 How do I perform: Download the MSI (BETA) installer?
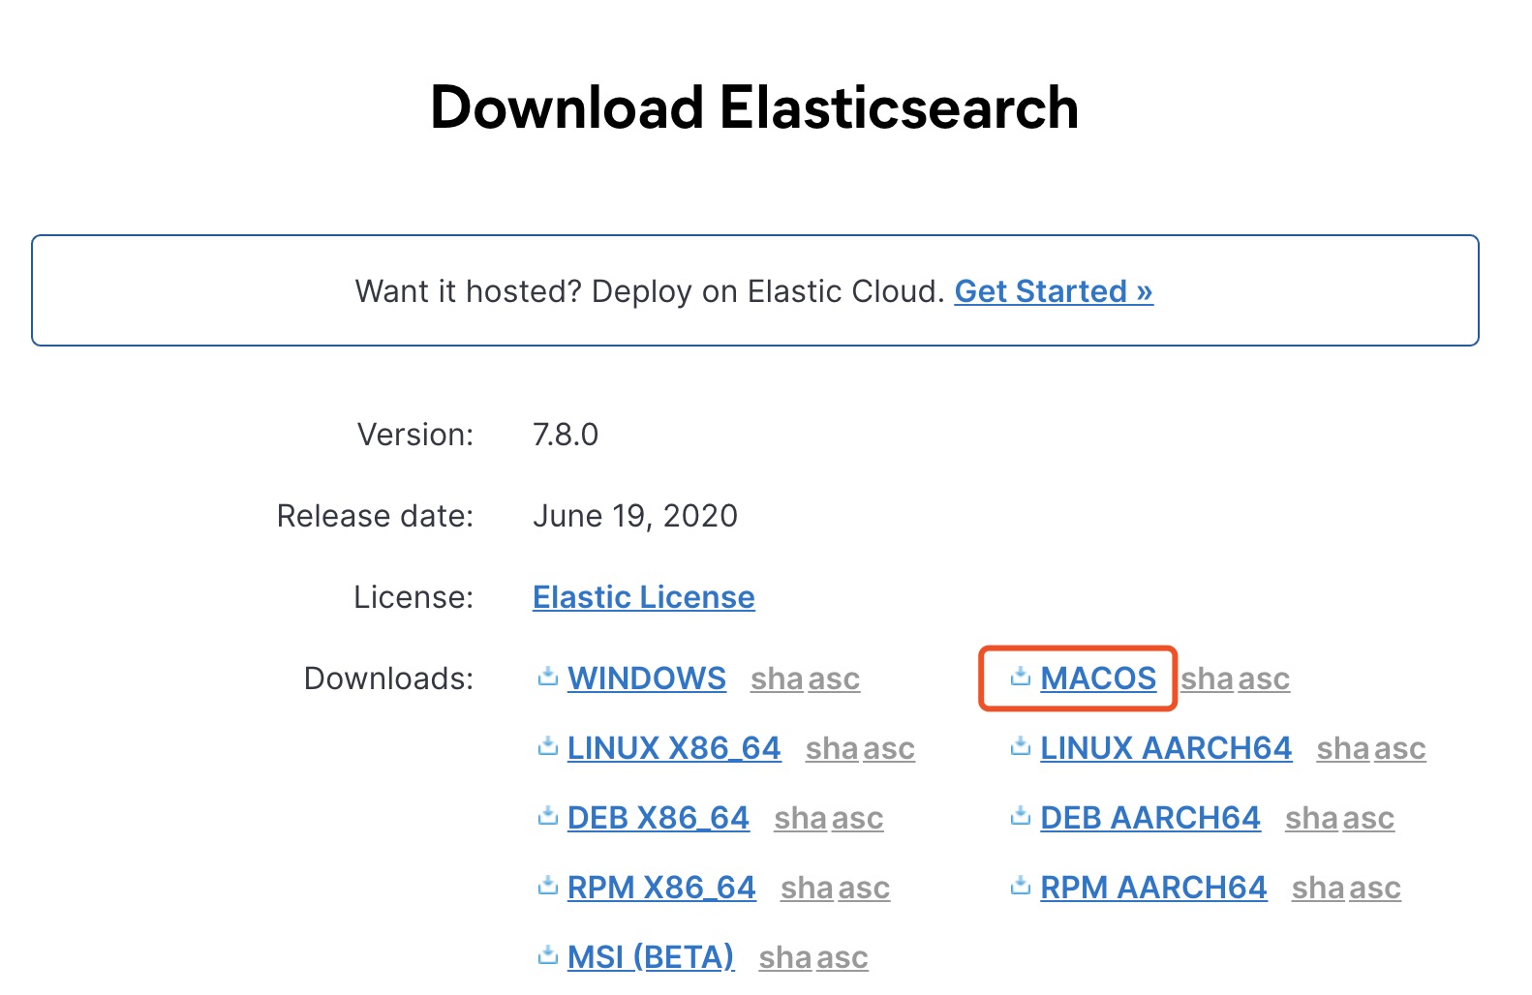coord(651,957)
